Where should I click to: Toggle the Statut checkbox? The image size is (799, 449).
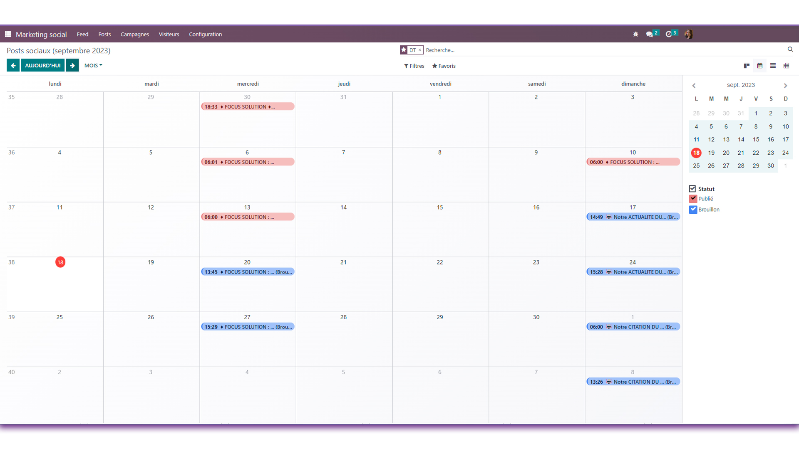pos(692,189)
